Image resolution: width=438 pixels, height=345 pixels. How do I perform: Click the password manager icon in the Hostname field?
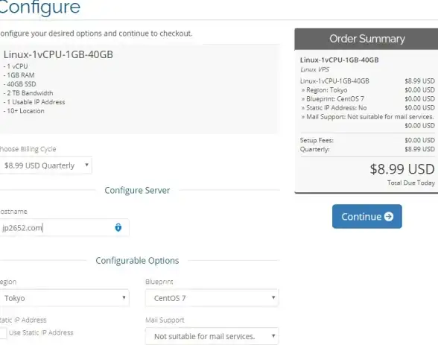point(118,227)
